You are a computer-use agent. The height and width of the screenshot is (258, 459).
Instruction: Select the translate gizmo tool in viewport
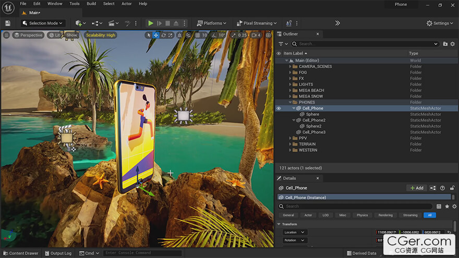click(155, 35)
